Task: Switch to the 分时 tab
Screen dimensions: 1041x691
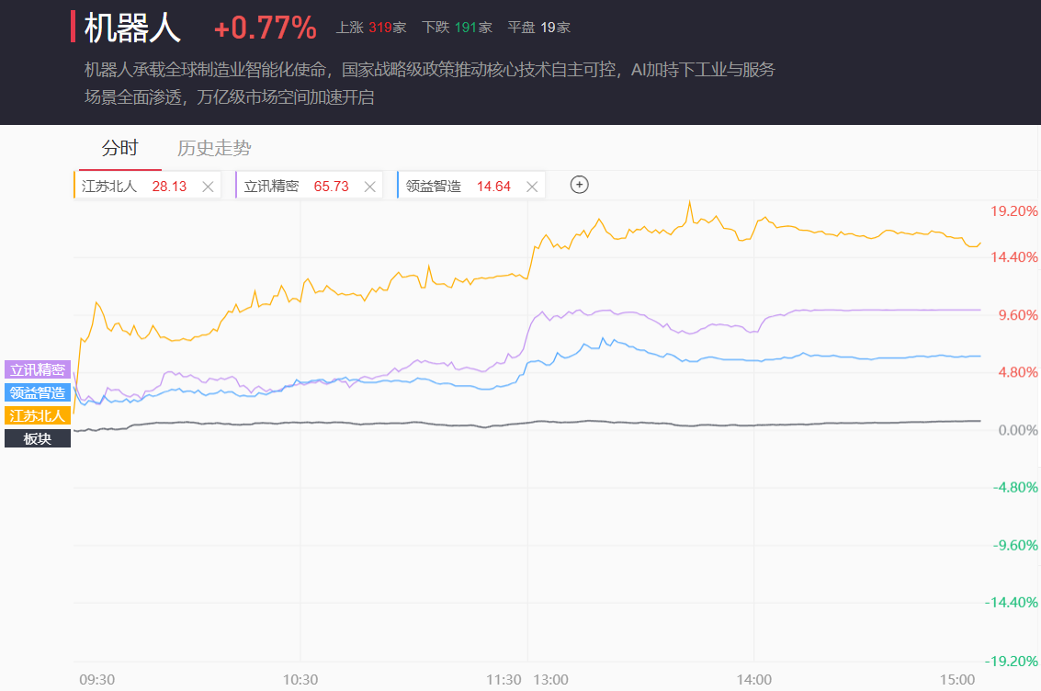Action: point(119,149)
